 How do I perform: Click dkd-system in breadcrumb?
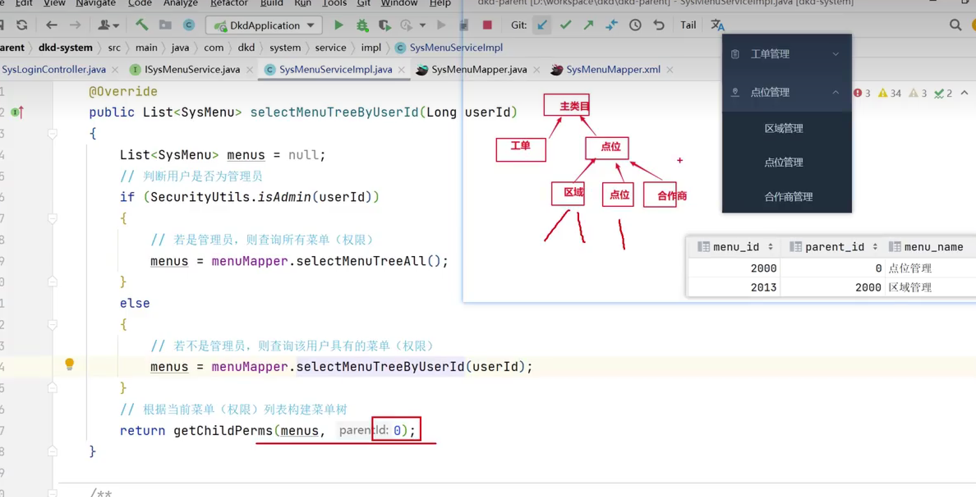(65, 48)
